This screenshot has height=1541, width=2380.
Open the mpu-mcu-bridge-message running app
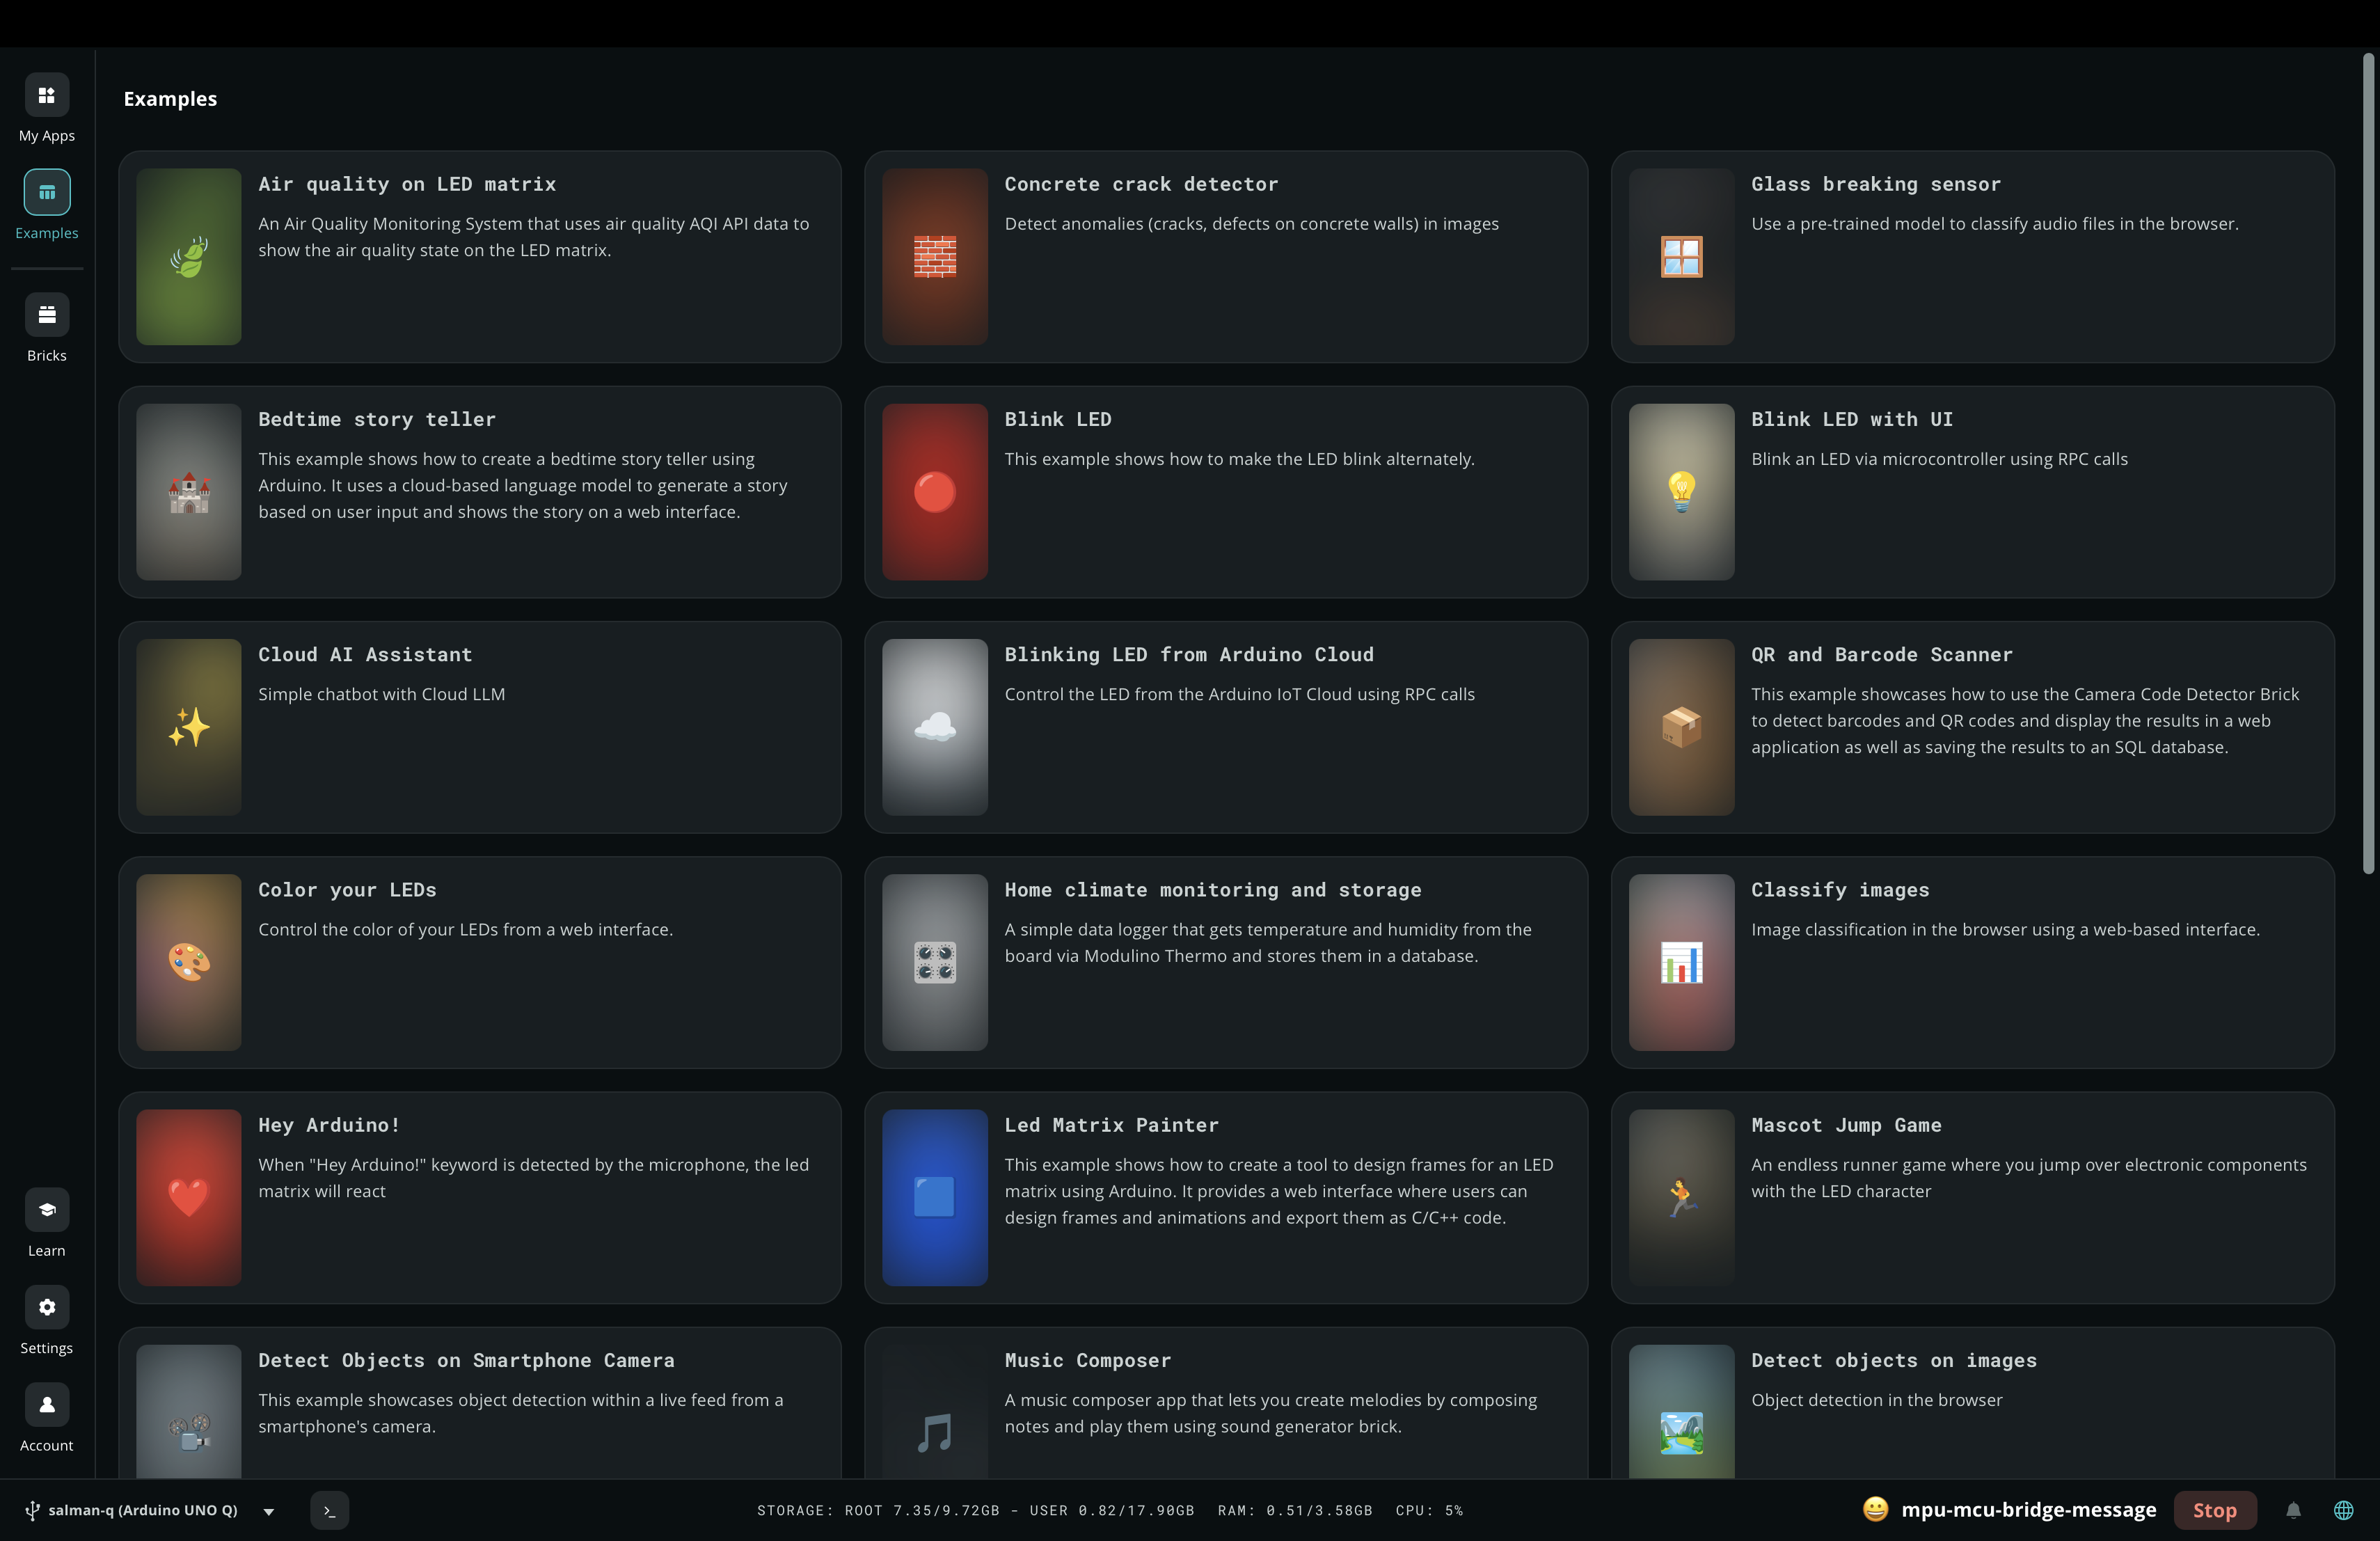(x=2028, y=1510)
